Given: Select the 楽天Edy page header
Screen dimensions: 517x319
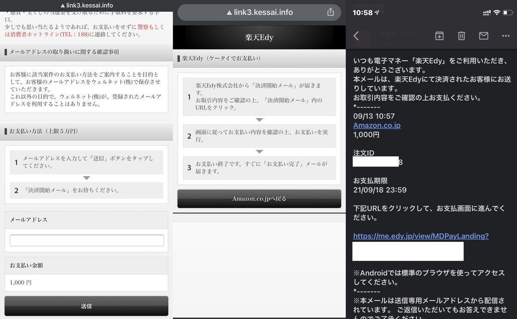Looking at the screenshot, I should (259, 37).
